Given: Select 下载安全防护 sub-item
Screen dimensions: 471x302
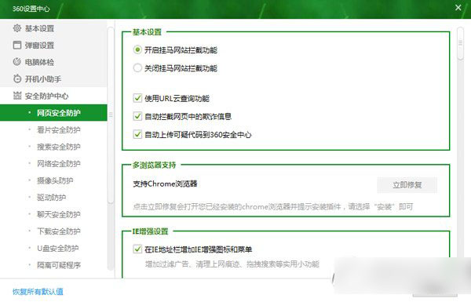Looking at the screenshot, I should pyautogui.click(x=53, y=231).
